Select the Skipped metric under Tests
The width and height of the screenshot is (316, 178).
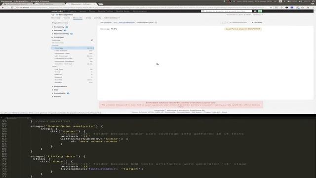pos(73,77)
